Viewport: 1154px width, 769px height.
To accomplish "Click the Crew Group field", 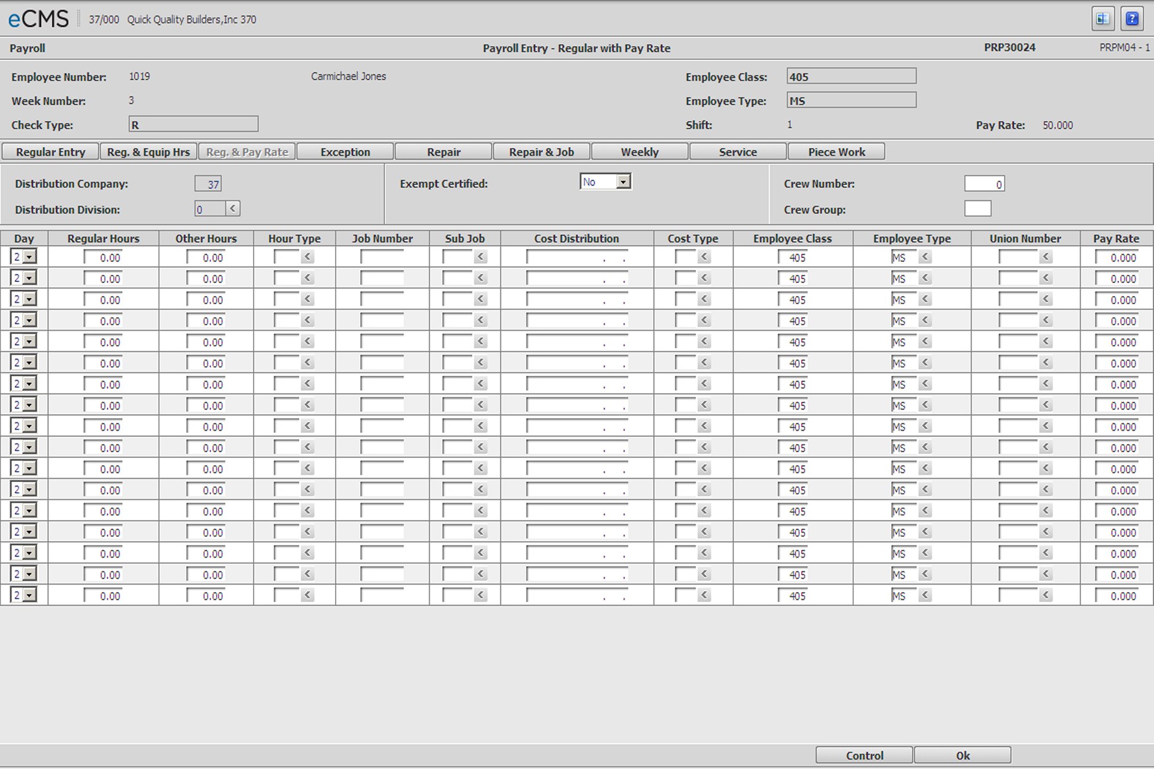I will point(978,208).
